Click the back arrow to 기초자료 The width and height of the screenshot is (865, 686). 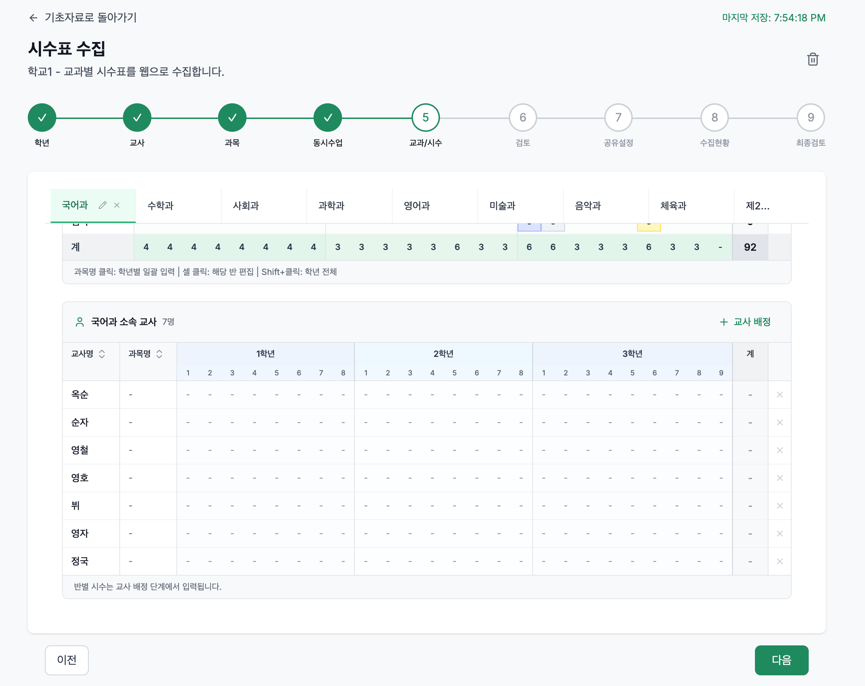click(33, 18)
